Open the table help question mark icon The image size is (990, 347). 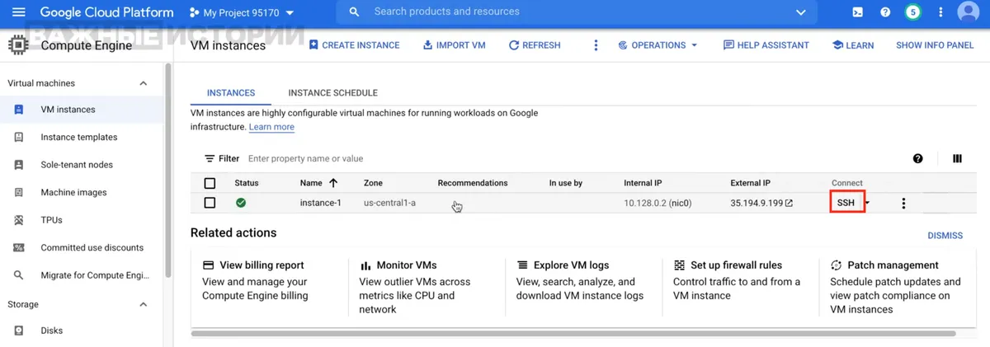pyautogui.click(x=918, y=158)
